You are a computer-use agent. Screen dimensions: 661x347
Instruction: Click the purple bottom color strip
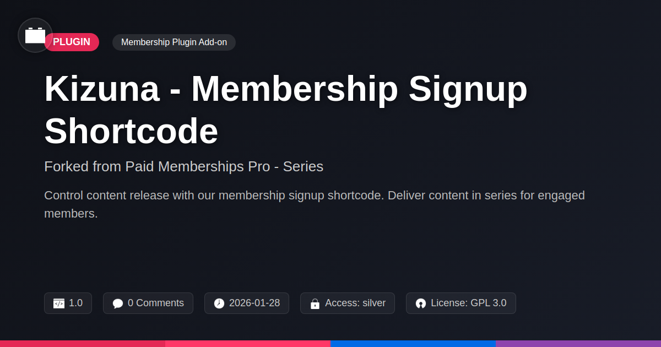[578, 343]
